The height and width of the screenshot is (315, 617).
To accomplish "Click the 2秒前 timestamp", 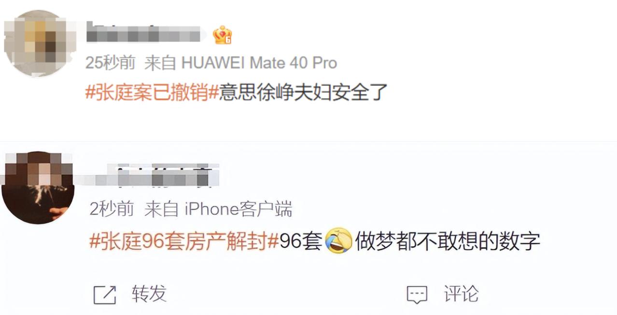I will coord(112,209).
